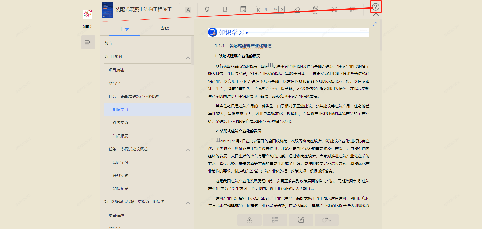Collapse 任务一 装配式建筑产业化概述 entry
Screen dimensions: 482x229
pyautogui.click(x=188, y=97)
